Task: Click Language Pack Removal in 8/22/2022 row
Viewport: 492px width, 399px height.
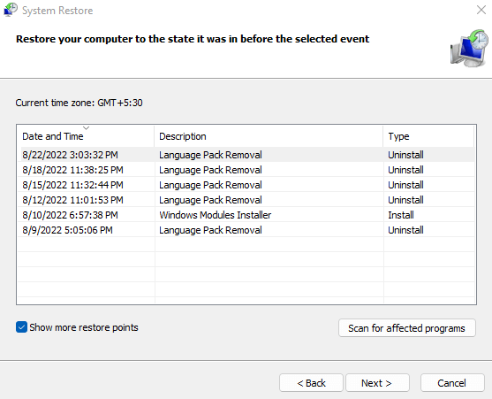Action: (210, 155)
